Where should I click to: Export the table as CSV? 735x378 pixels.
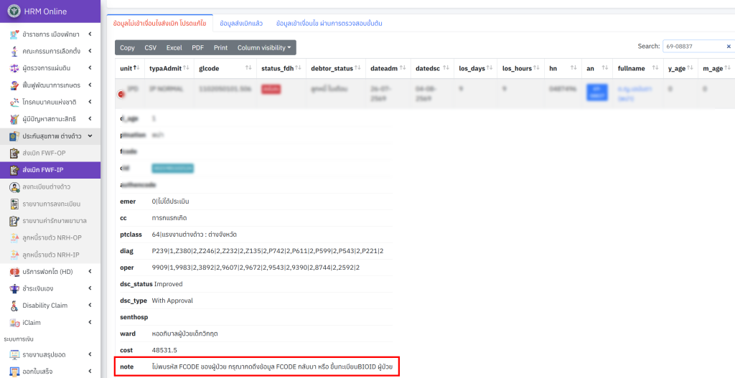click(x=151, y=48)
